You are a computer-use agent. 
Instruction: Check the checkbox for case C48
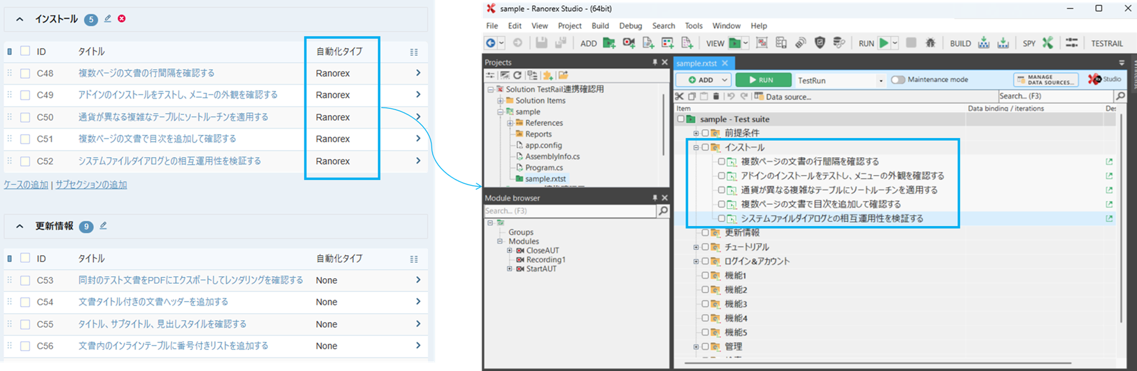25,73
